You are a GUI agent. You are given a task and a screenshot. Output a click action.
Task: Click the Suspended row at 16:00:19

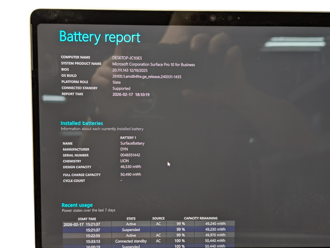131,246
